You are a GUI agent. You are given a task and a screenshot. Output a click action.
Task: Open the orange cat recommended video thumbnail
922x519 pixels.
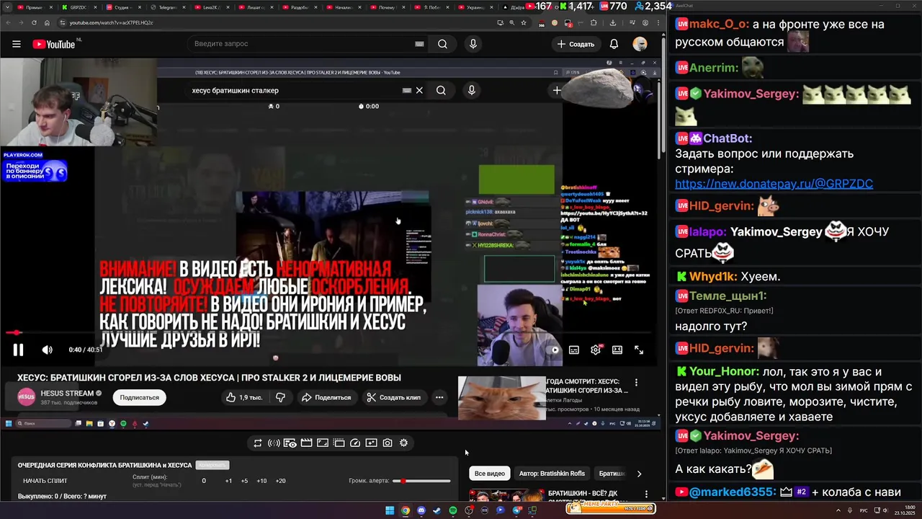(502, 398)
